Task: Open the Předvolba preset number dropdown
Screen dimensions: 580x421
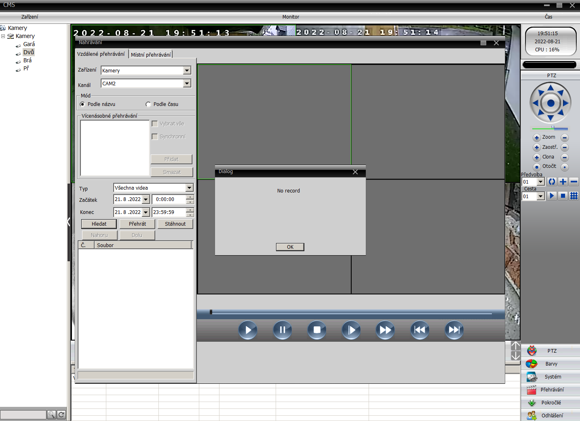Action: click(x=540, y=182)
